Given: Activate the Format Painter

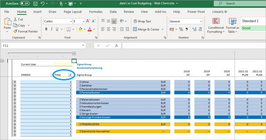Looking at the screenshot, I should pyautogui.click(x=26, y=31).
